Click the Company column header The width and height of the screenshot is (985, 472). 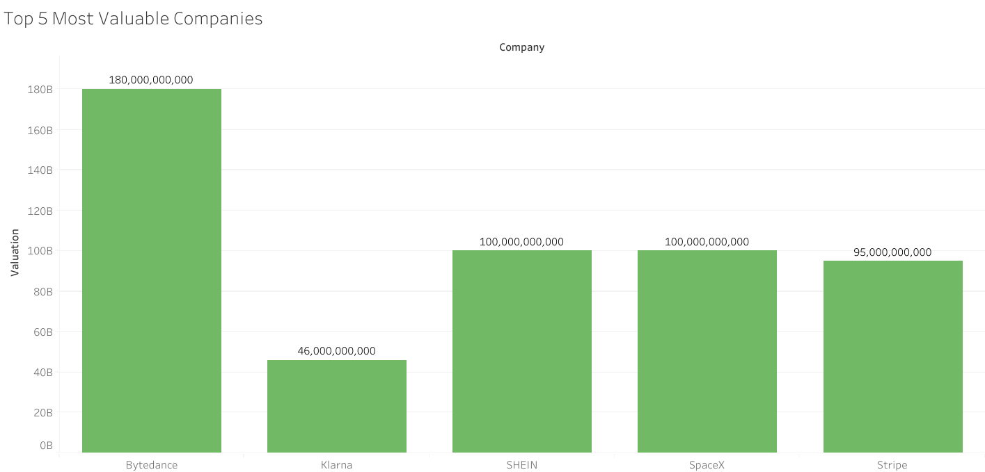(x=522, y=47)
